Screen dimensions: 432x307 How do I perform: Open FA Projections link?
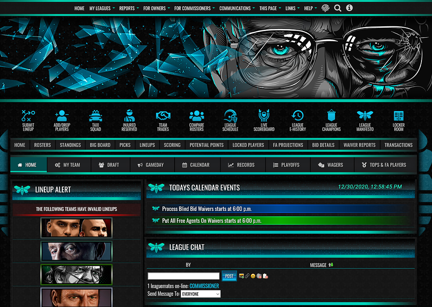point(288,145)
